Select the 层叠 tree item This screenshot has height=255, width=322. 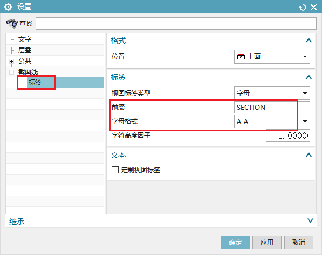pyautogui.click(x=25, y=50)
